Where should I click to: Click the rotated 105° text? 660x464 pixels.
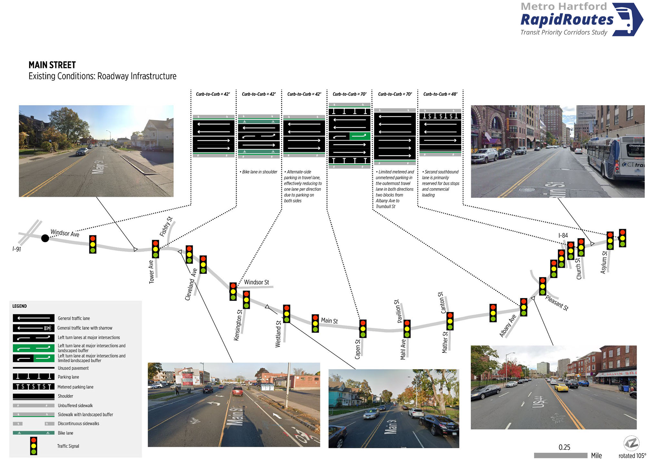pyautogui.click(x=632, y=456)
